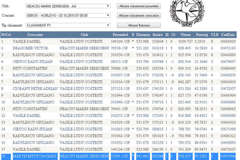Click unique code 10697944
Image resolution: width=240 pixels, height=160 pixels.
(x=228, y=156)
